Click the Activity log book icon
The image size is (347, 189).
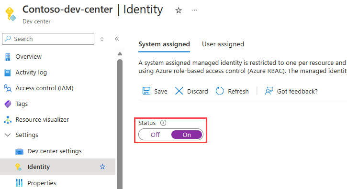coord(8,73)
